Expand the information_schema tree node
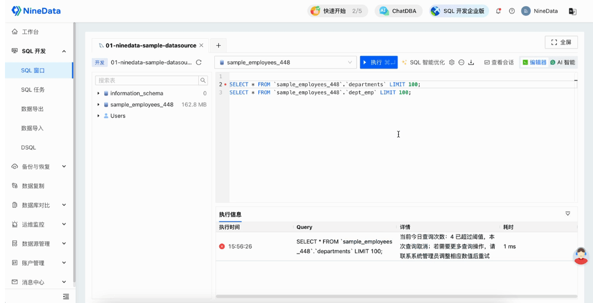Viewport: 593px width, 303px height. pyautogui.click(x=98, y=93)
